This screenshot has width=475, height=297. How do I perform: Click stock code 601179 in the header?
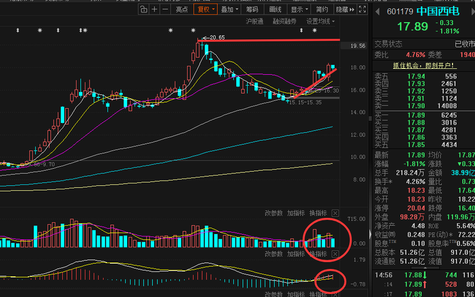pyautogui.click(x=400, y=12)
